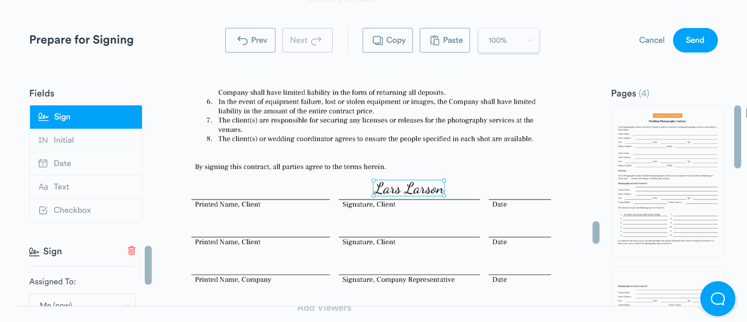The width and height of the screenshot is (747, 322).
Task: Open page 1 thumbnail
Action: click(x=667, y=181)
